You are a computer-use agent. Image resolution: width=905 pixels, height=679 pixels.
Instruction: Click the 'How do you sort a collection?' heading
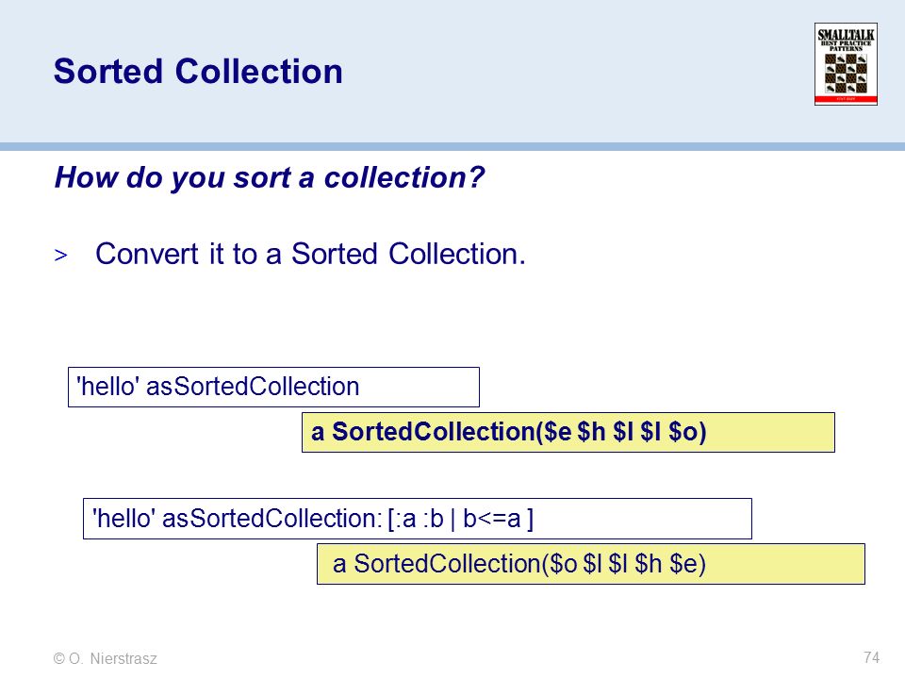click(x=269, y=177)
